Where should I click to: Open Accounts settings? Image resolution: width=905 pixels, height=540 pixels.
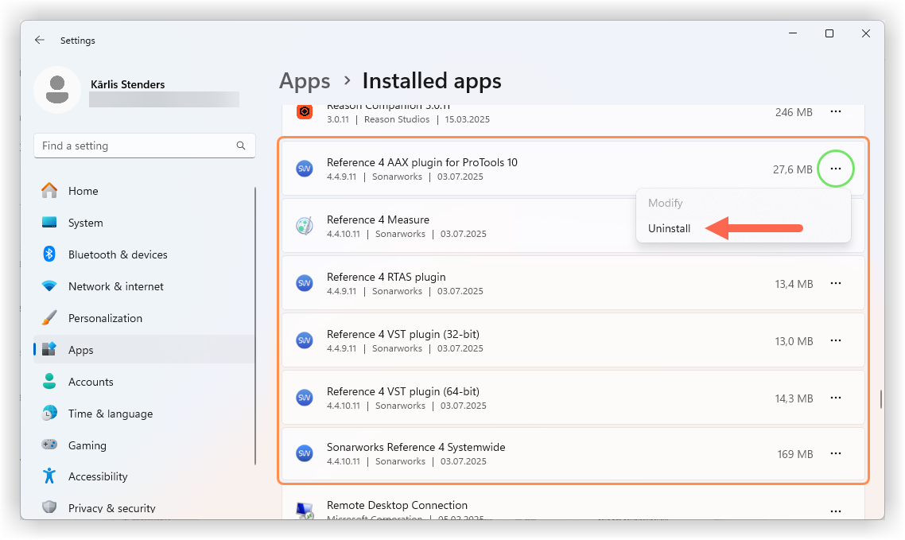click(x=91, y=382)
